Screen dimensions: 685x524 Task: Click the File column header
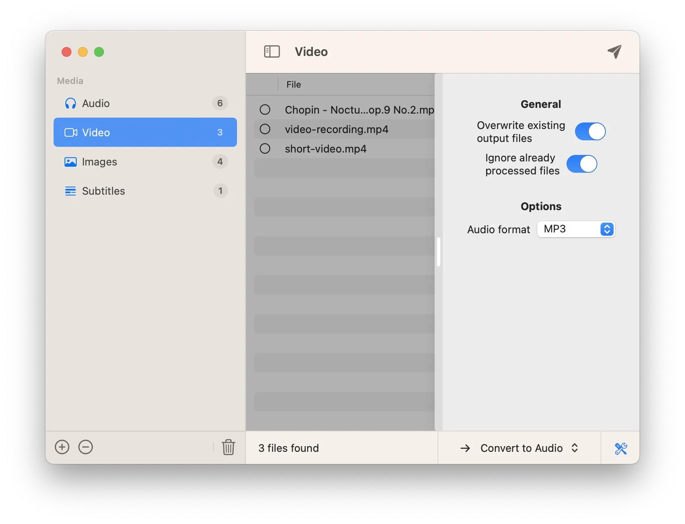(294, 84)
